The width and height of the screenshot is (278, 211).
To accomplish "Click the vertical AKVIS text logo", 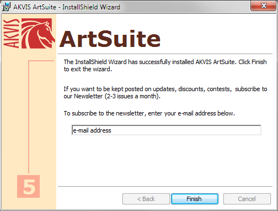I will pos(12,33).
